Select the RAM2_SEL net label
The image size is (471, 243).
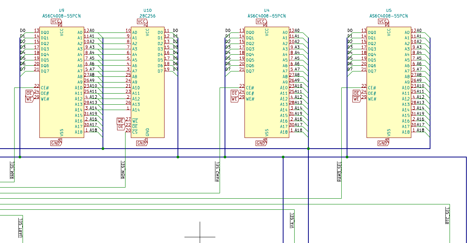point(218,171)
